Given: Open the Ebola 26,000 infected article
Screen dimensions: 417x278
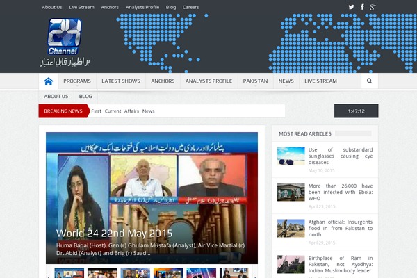Looking at the screenshot, I should click(341, 192).
